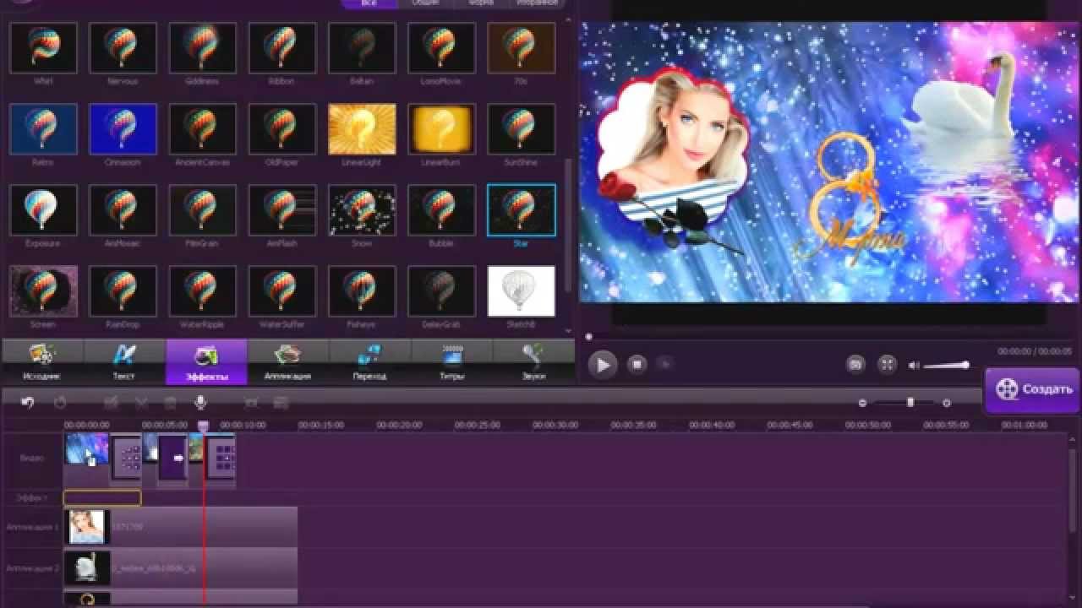This screenshot has width=1082, height=608.
Task: Stop the preview playback
Action: pyautogui.click(x=637, y=364)
